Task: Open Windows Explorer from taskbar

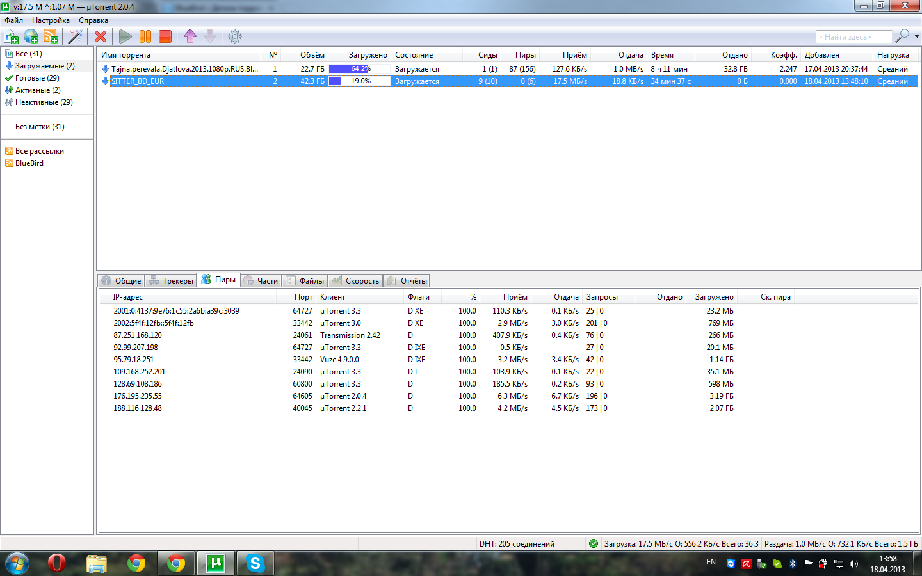Action: (97, 563)
